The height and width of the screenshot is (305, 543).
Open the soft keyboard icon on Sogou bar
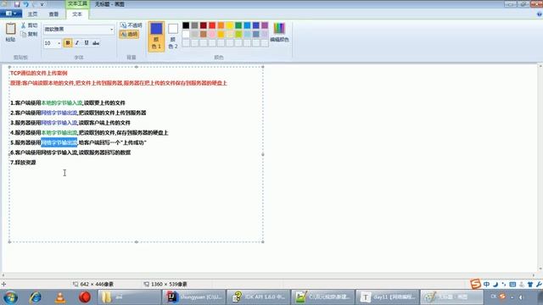pos(512,285)
